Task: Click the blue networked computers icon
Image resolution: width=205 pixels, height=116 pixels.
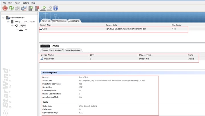Action: click(24, 8)
